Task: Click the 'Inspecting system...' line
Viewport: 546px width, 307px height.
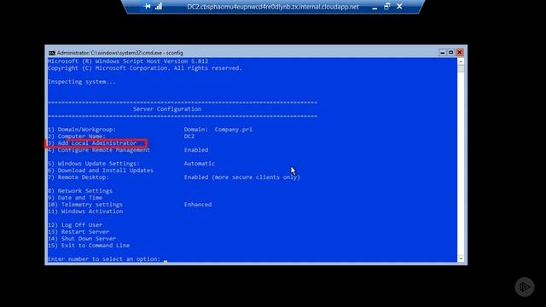Action: pyautogui.click(x=82, y=82)
